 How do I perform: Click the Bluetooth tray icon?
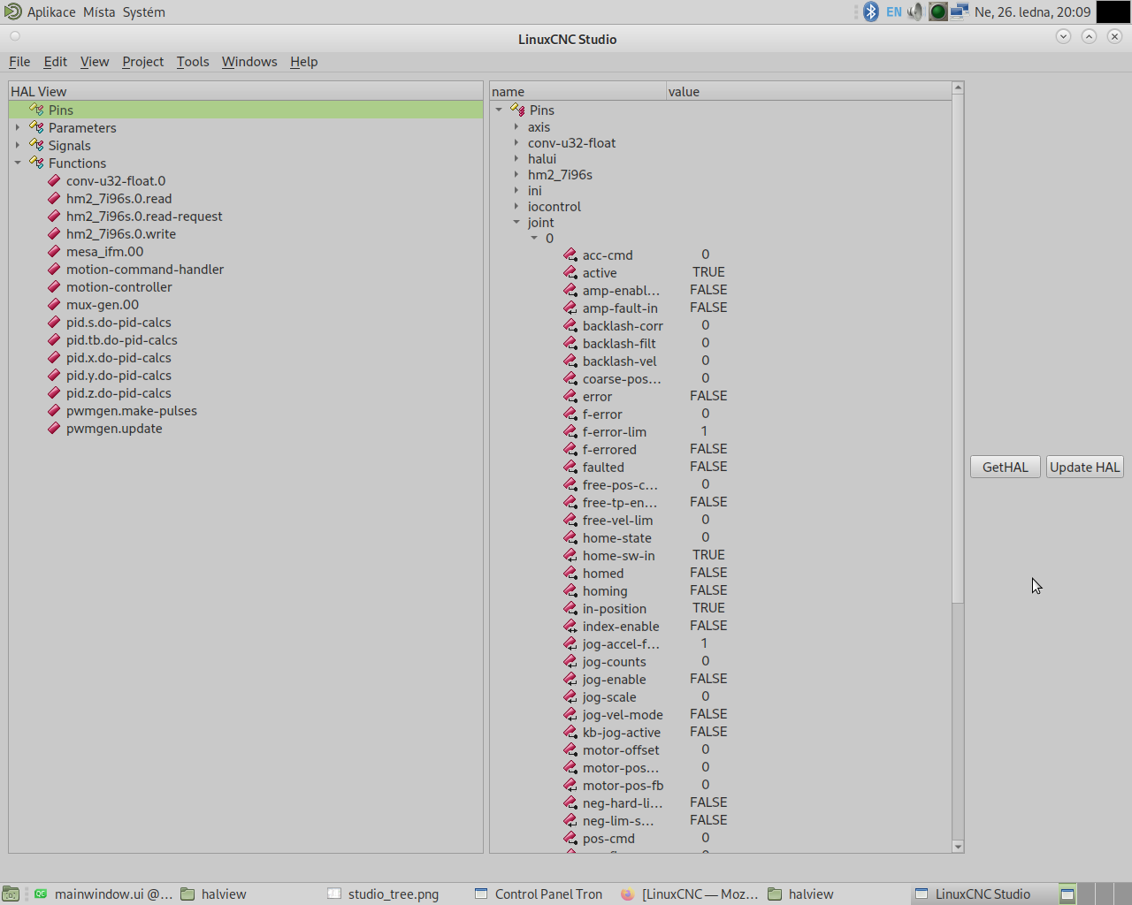tap(871, 11)
